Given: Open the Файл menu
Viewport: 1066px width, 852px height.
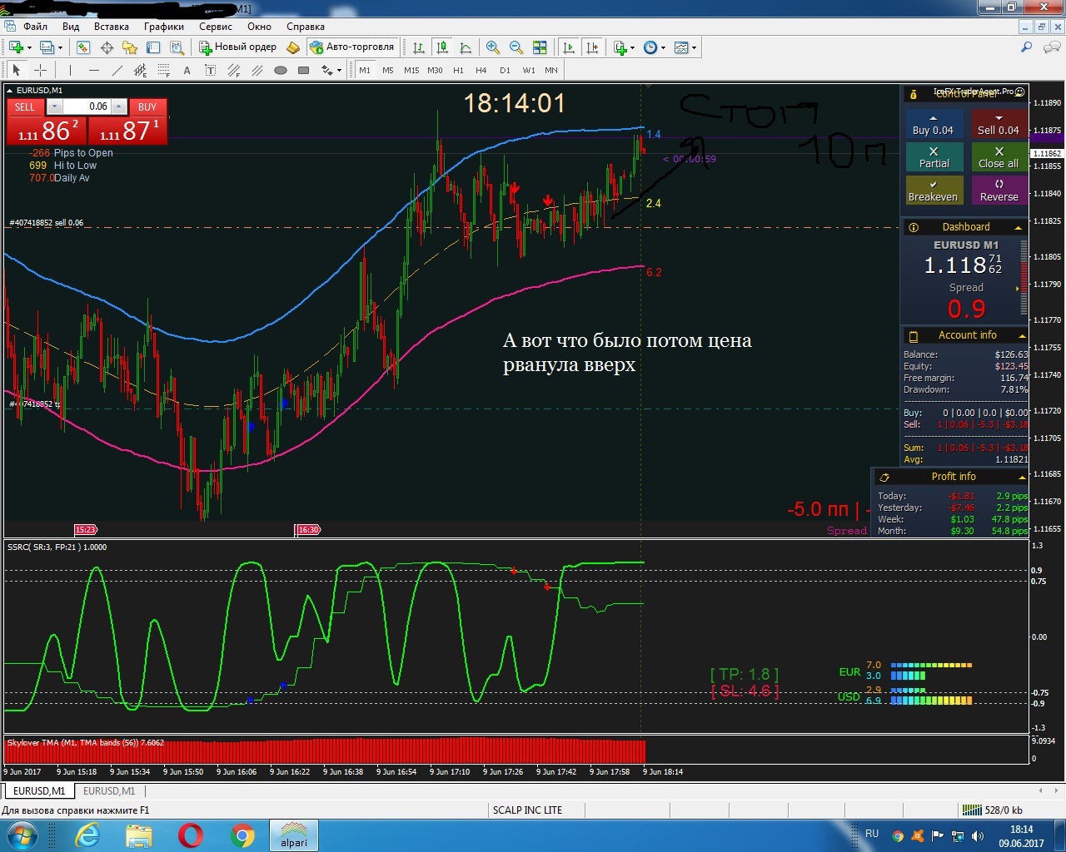Looking at the screenshot, I should [35, 26].
